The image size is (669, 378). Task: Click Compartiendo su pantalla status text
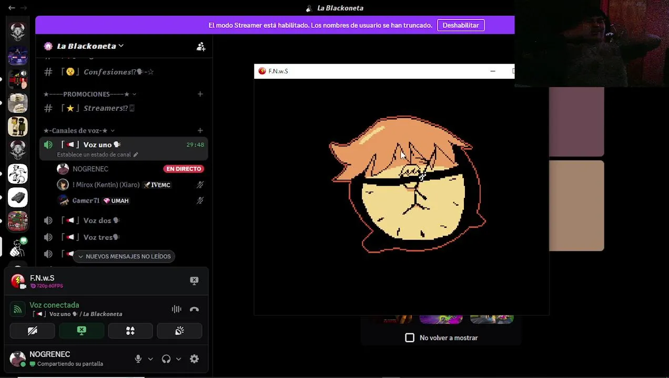click(70, 364)
